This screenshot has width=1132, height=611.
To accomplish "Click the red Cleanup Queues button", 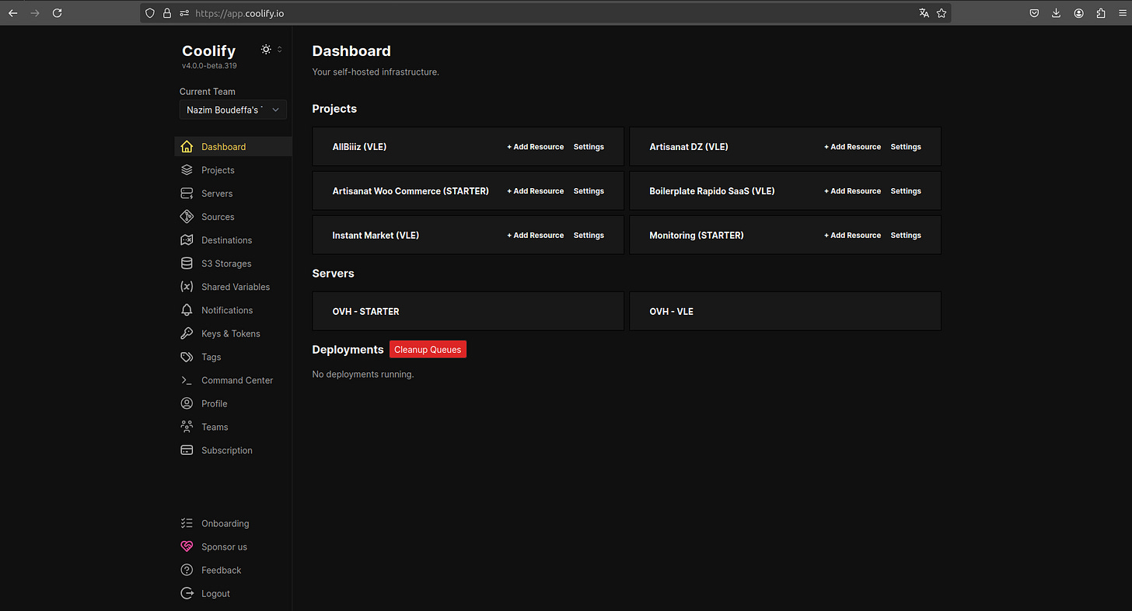I will pos(428,350).
